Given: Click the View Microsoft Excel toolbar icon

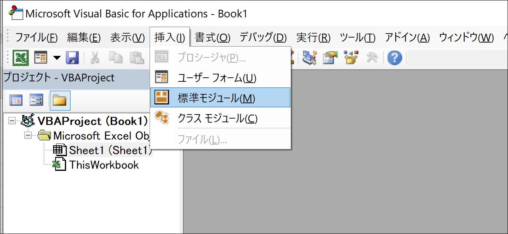Looking at the screenshot, I should [x=20, y=57].
